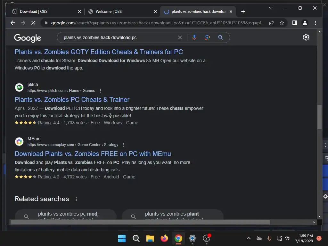Stop loading the page
The width and height of the screenshot is (328, 246).
click(33, 23)
